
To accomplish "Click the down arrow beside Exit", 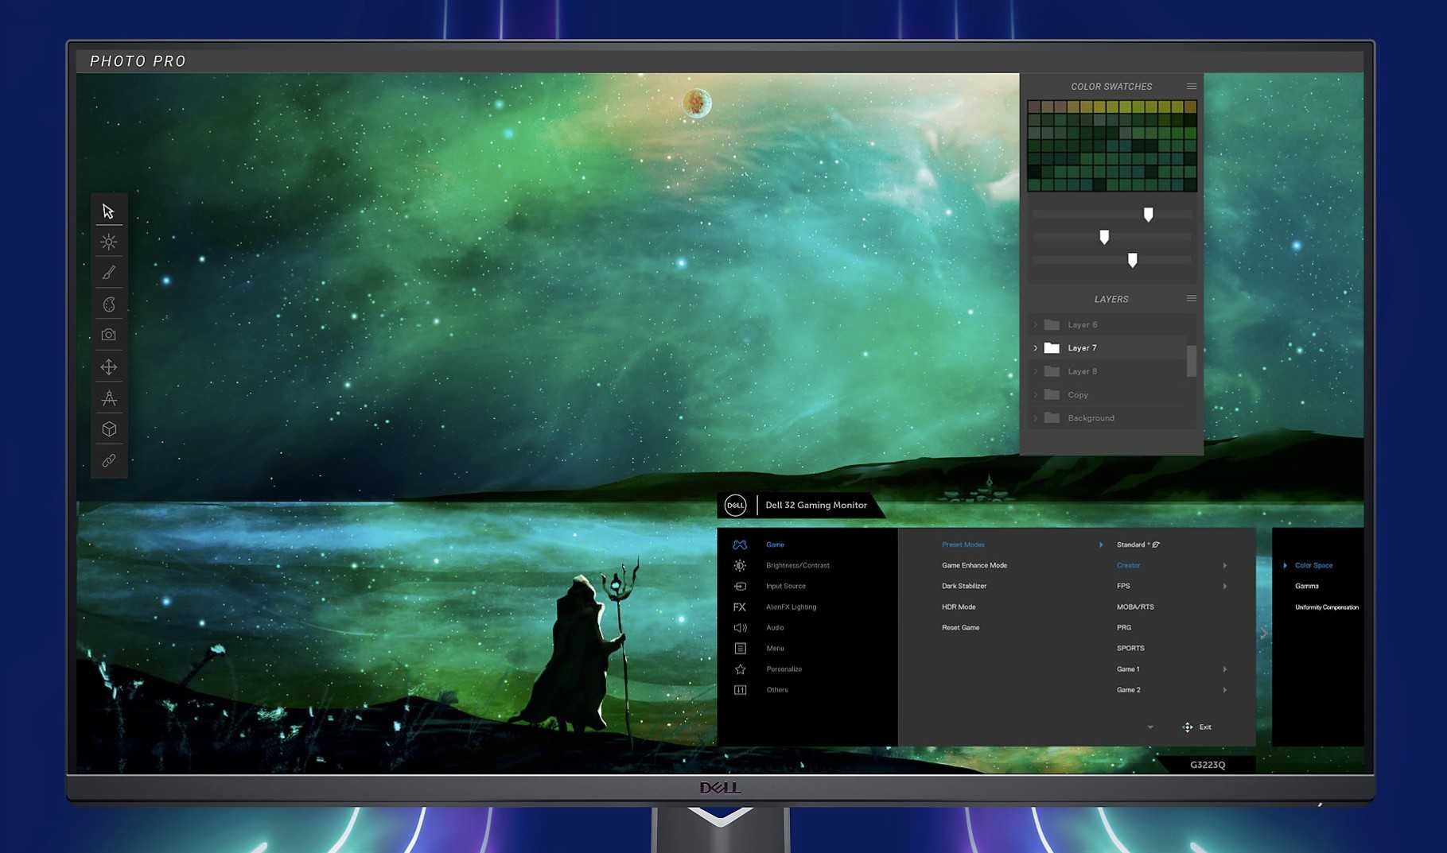I will click(1150, 727).
